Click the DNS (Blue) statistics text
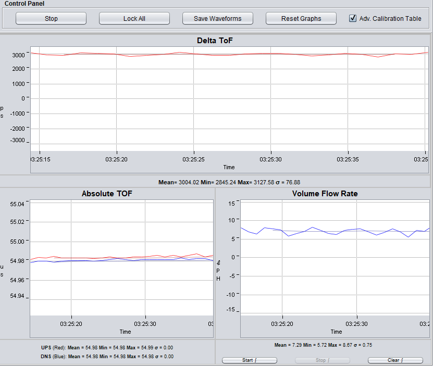 [106, 357]
